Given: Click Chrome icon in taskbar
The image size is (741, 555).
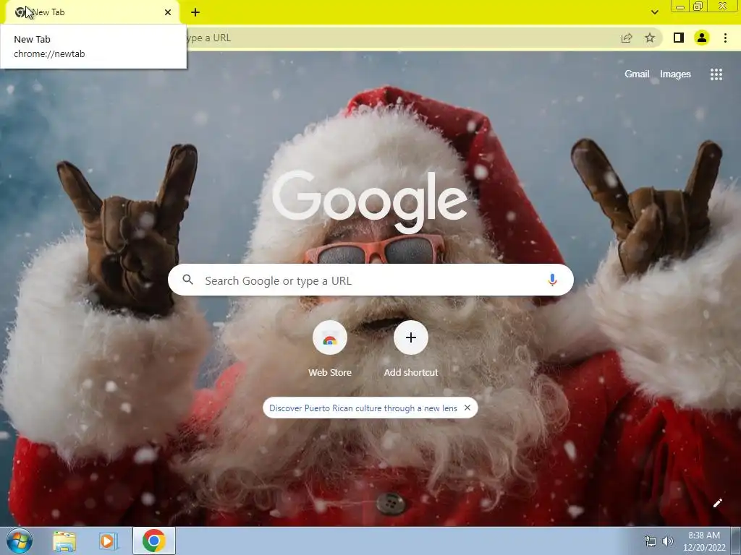Looking at the screenshot, I should pyautogui.click(x=154, y=541).
